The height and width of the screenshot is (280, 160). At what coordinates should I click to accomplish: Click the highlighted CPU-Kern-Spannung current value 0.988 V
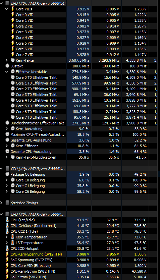(83, 254)
